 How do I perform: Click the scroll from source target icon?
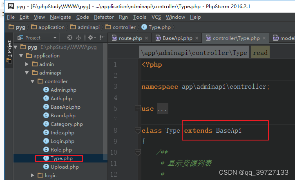pyautogui.click(x=70, y=38)
